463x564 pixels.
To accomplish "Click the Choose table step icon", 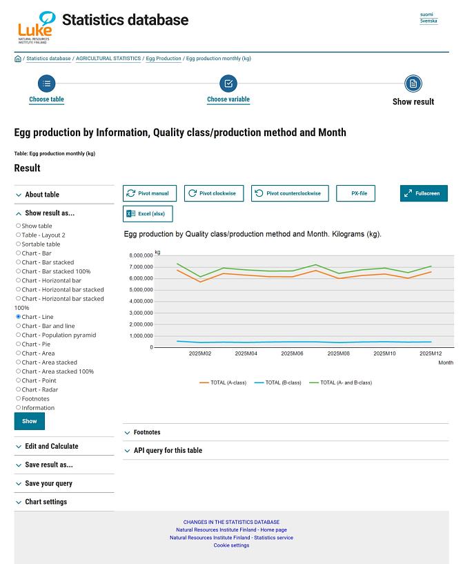I will click(47, 84).
